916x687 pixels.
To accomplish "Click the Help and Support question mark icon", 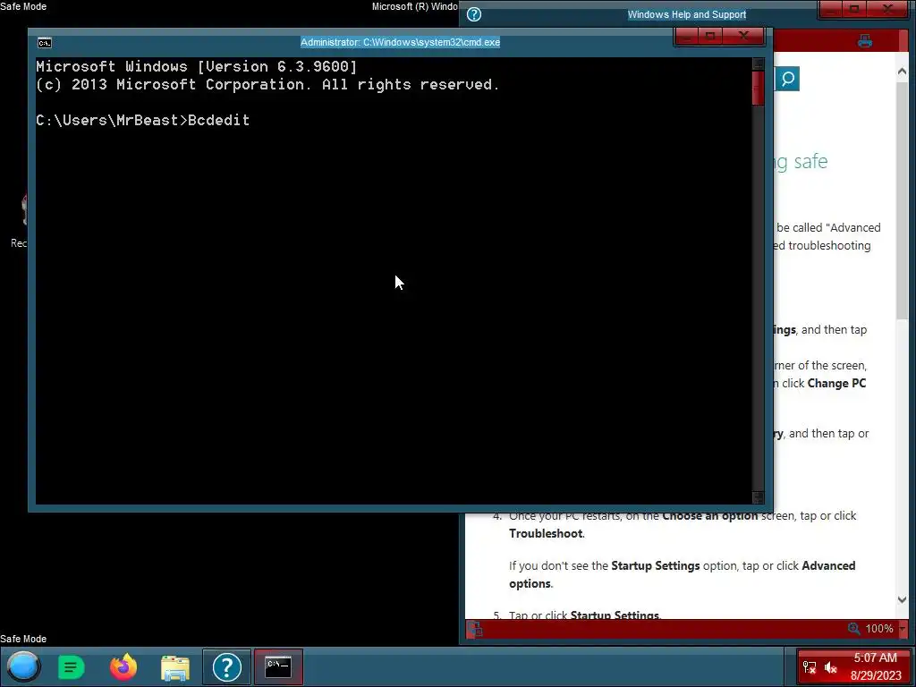I will click(474, 14).
